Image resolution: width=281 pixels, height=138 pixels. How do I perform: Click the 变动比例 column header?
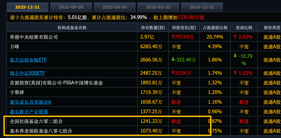tap(244, 28)
